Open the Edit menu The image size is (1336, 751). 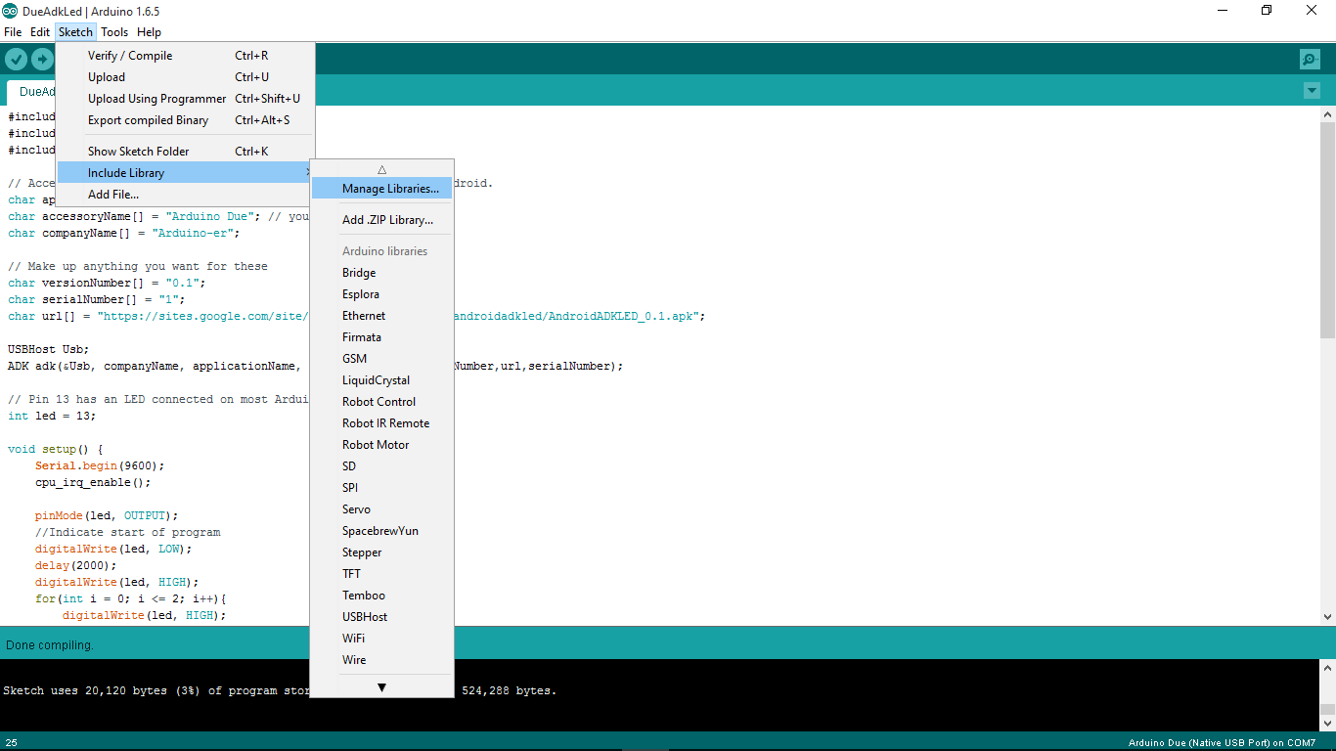pyautogui.click(x=40, y=32)
